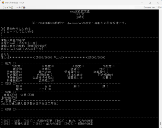Click the 体型 section header
The image size is (162, 128).
pyautogui.click(x=8, y=92)
